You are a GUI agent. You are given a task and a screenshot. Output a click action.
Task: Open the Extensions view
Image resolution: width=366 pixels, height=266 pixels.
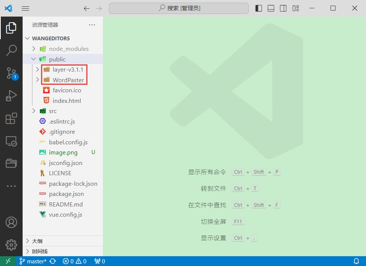(11, 118)
